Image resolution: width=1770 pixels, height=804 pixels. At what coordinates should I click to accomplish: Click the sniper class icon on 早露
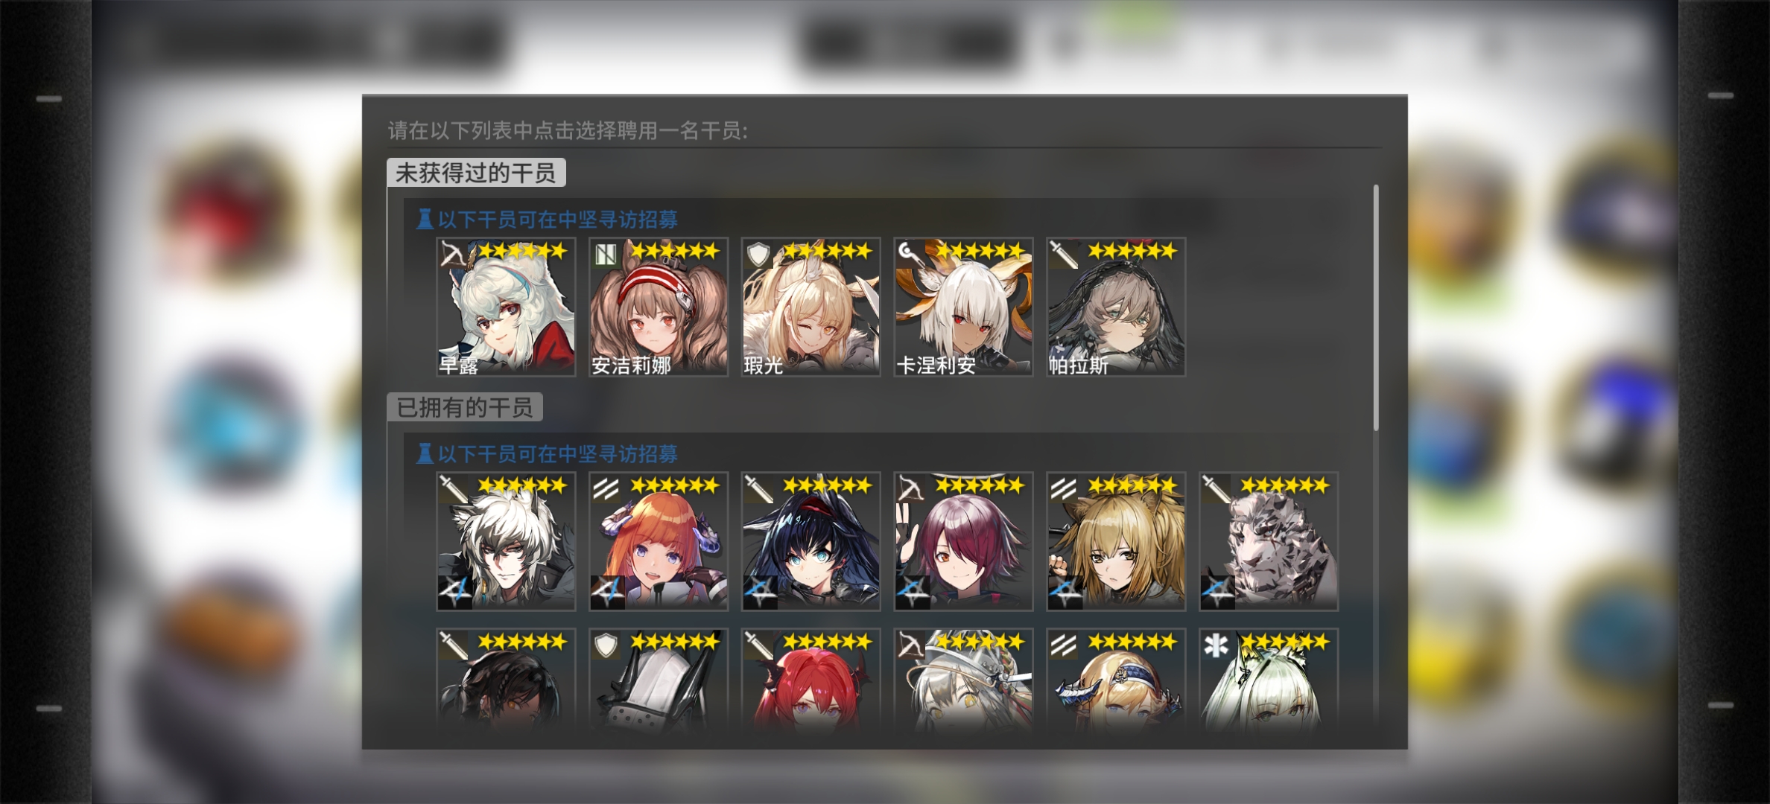tap(454, 255)
